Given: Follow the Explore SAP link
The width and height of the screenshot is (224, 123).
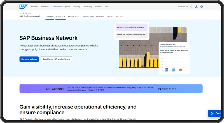Looking at the screenshot, I should 183,7.
